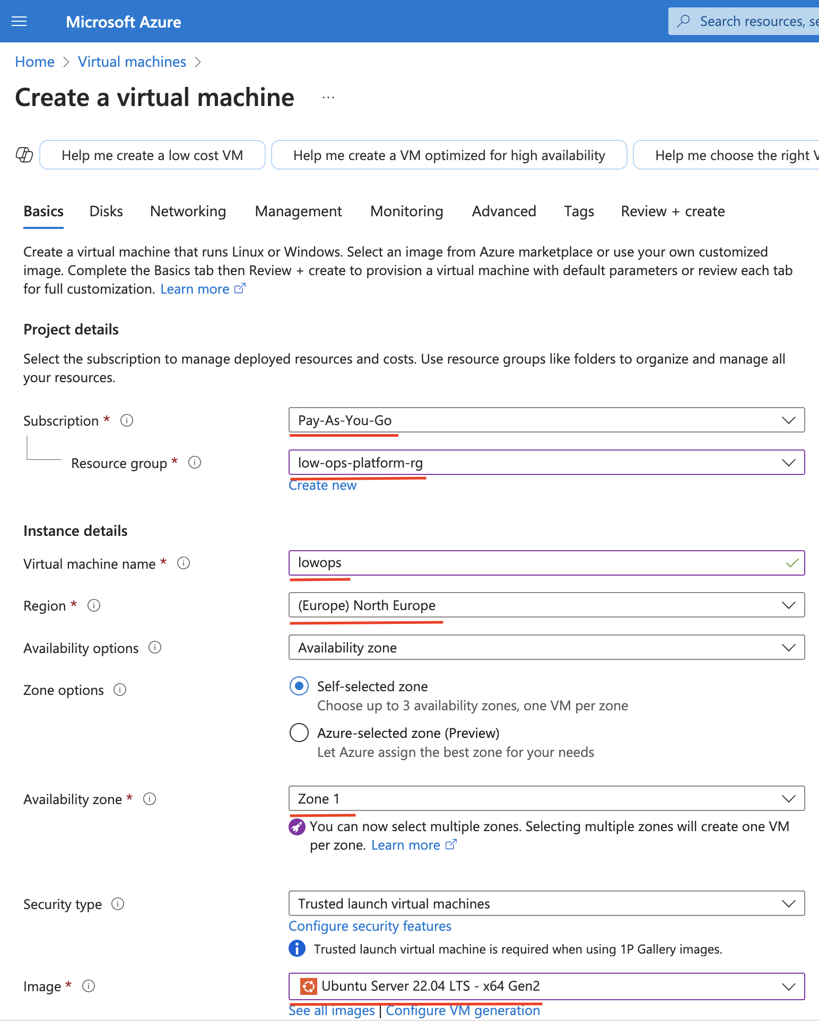Open the ellipsis menu beside page title
819x1023 pixels.
[328, 98]
